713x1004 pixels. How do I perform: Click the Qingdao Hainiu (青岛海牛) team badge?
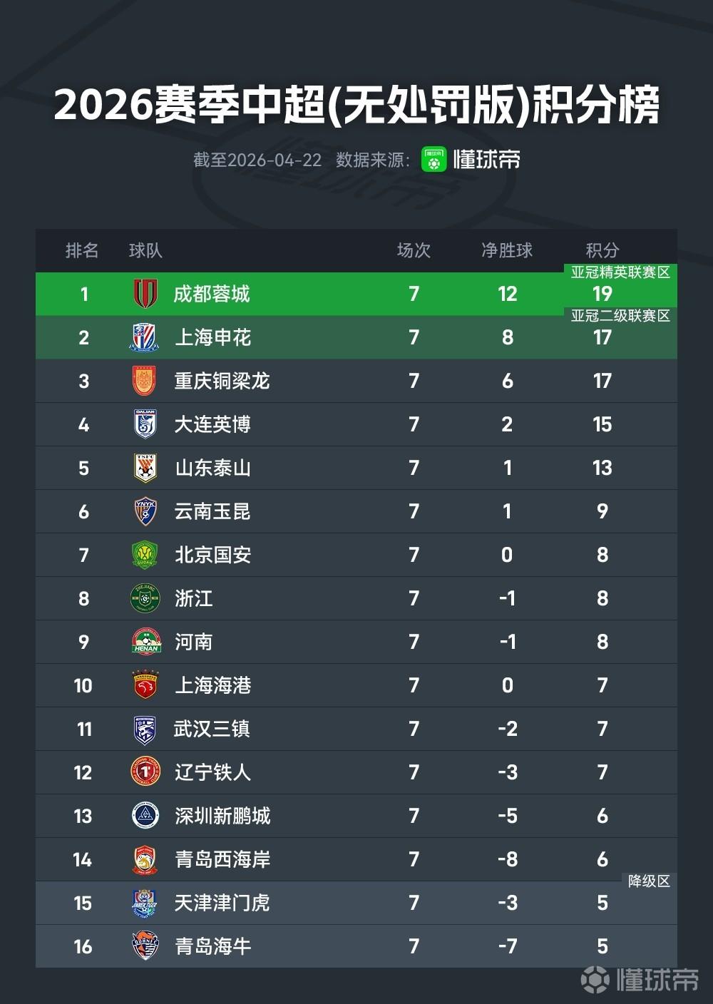145,946
